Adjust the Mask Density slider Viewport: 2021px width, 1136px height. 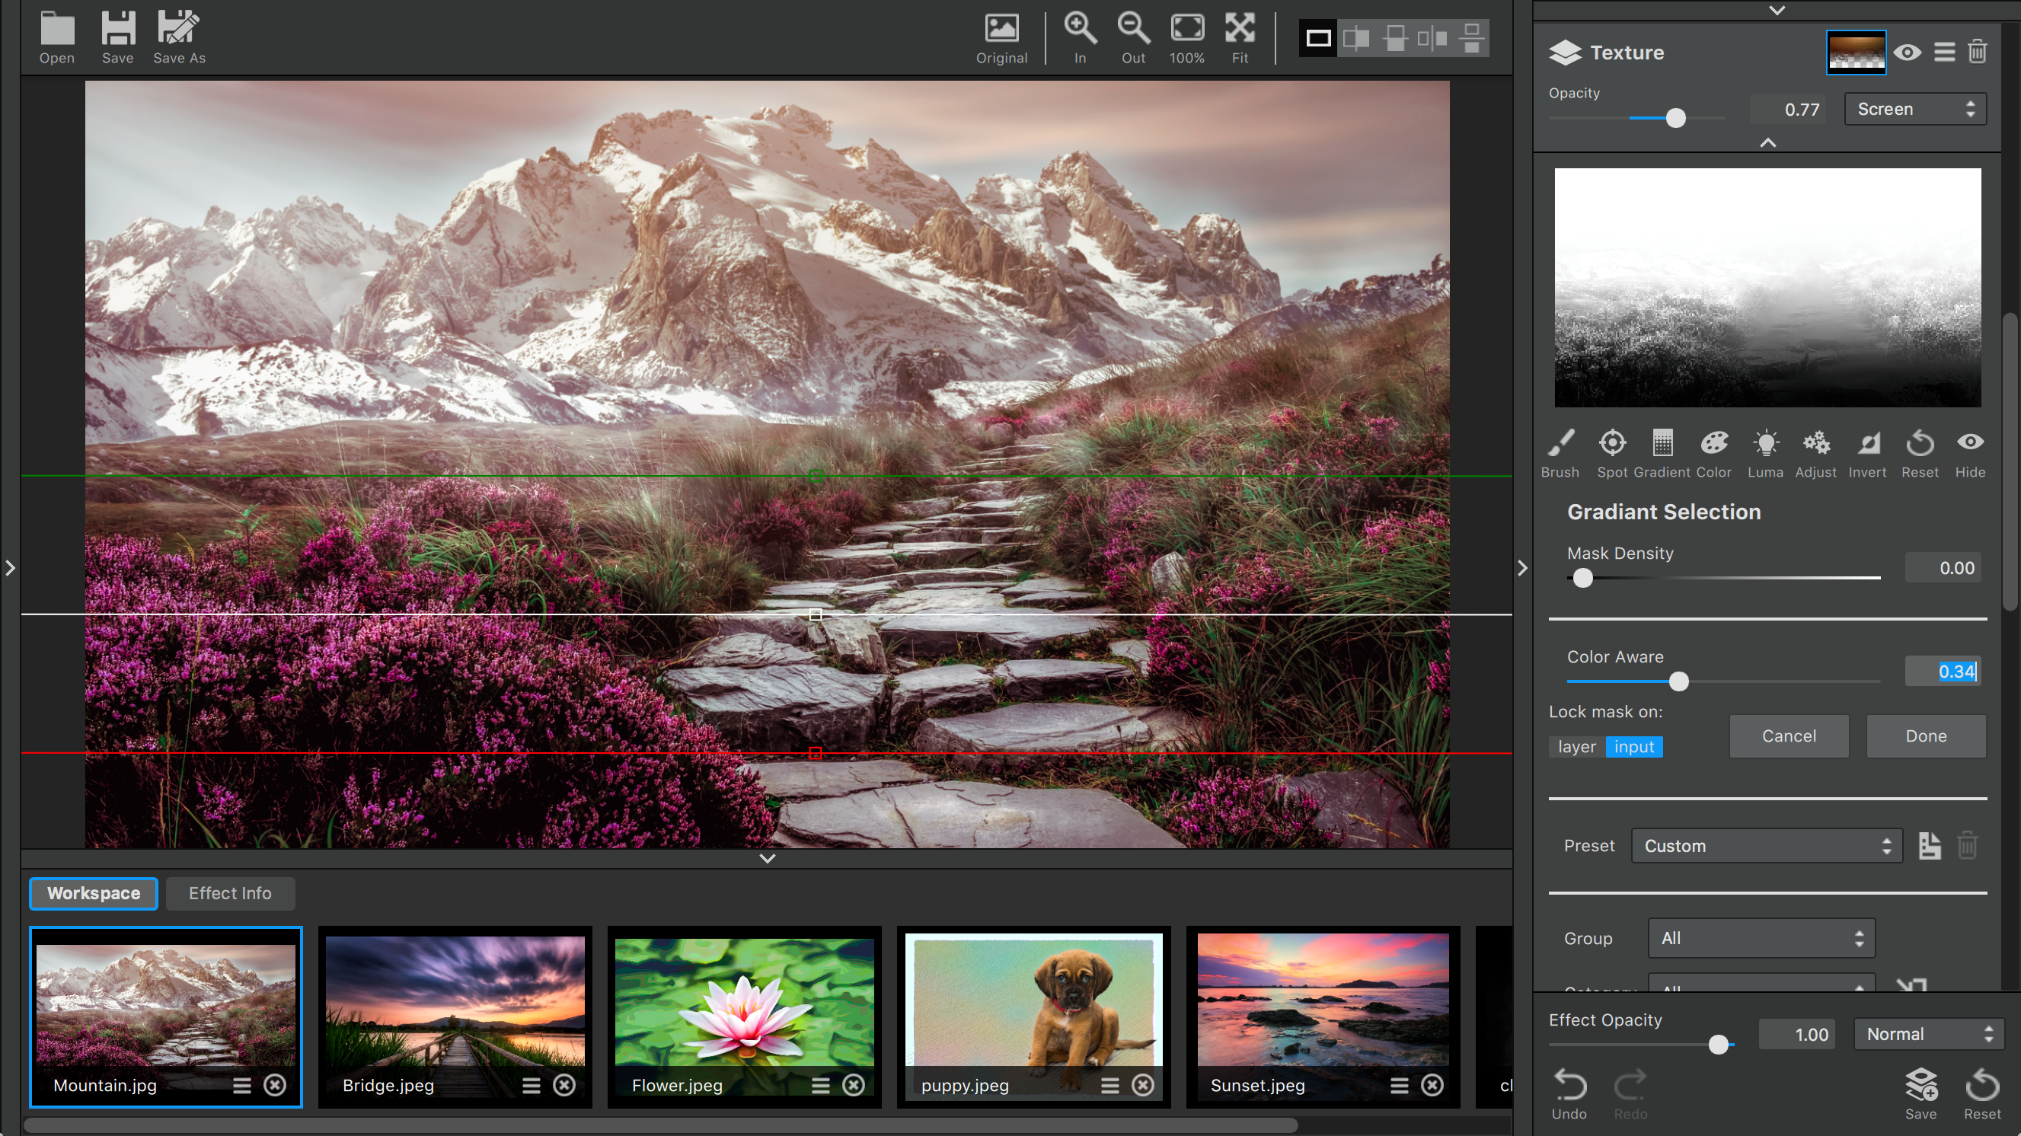click(1582, 578)
